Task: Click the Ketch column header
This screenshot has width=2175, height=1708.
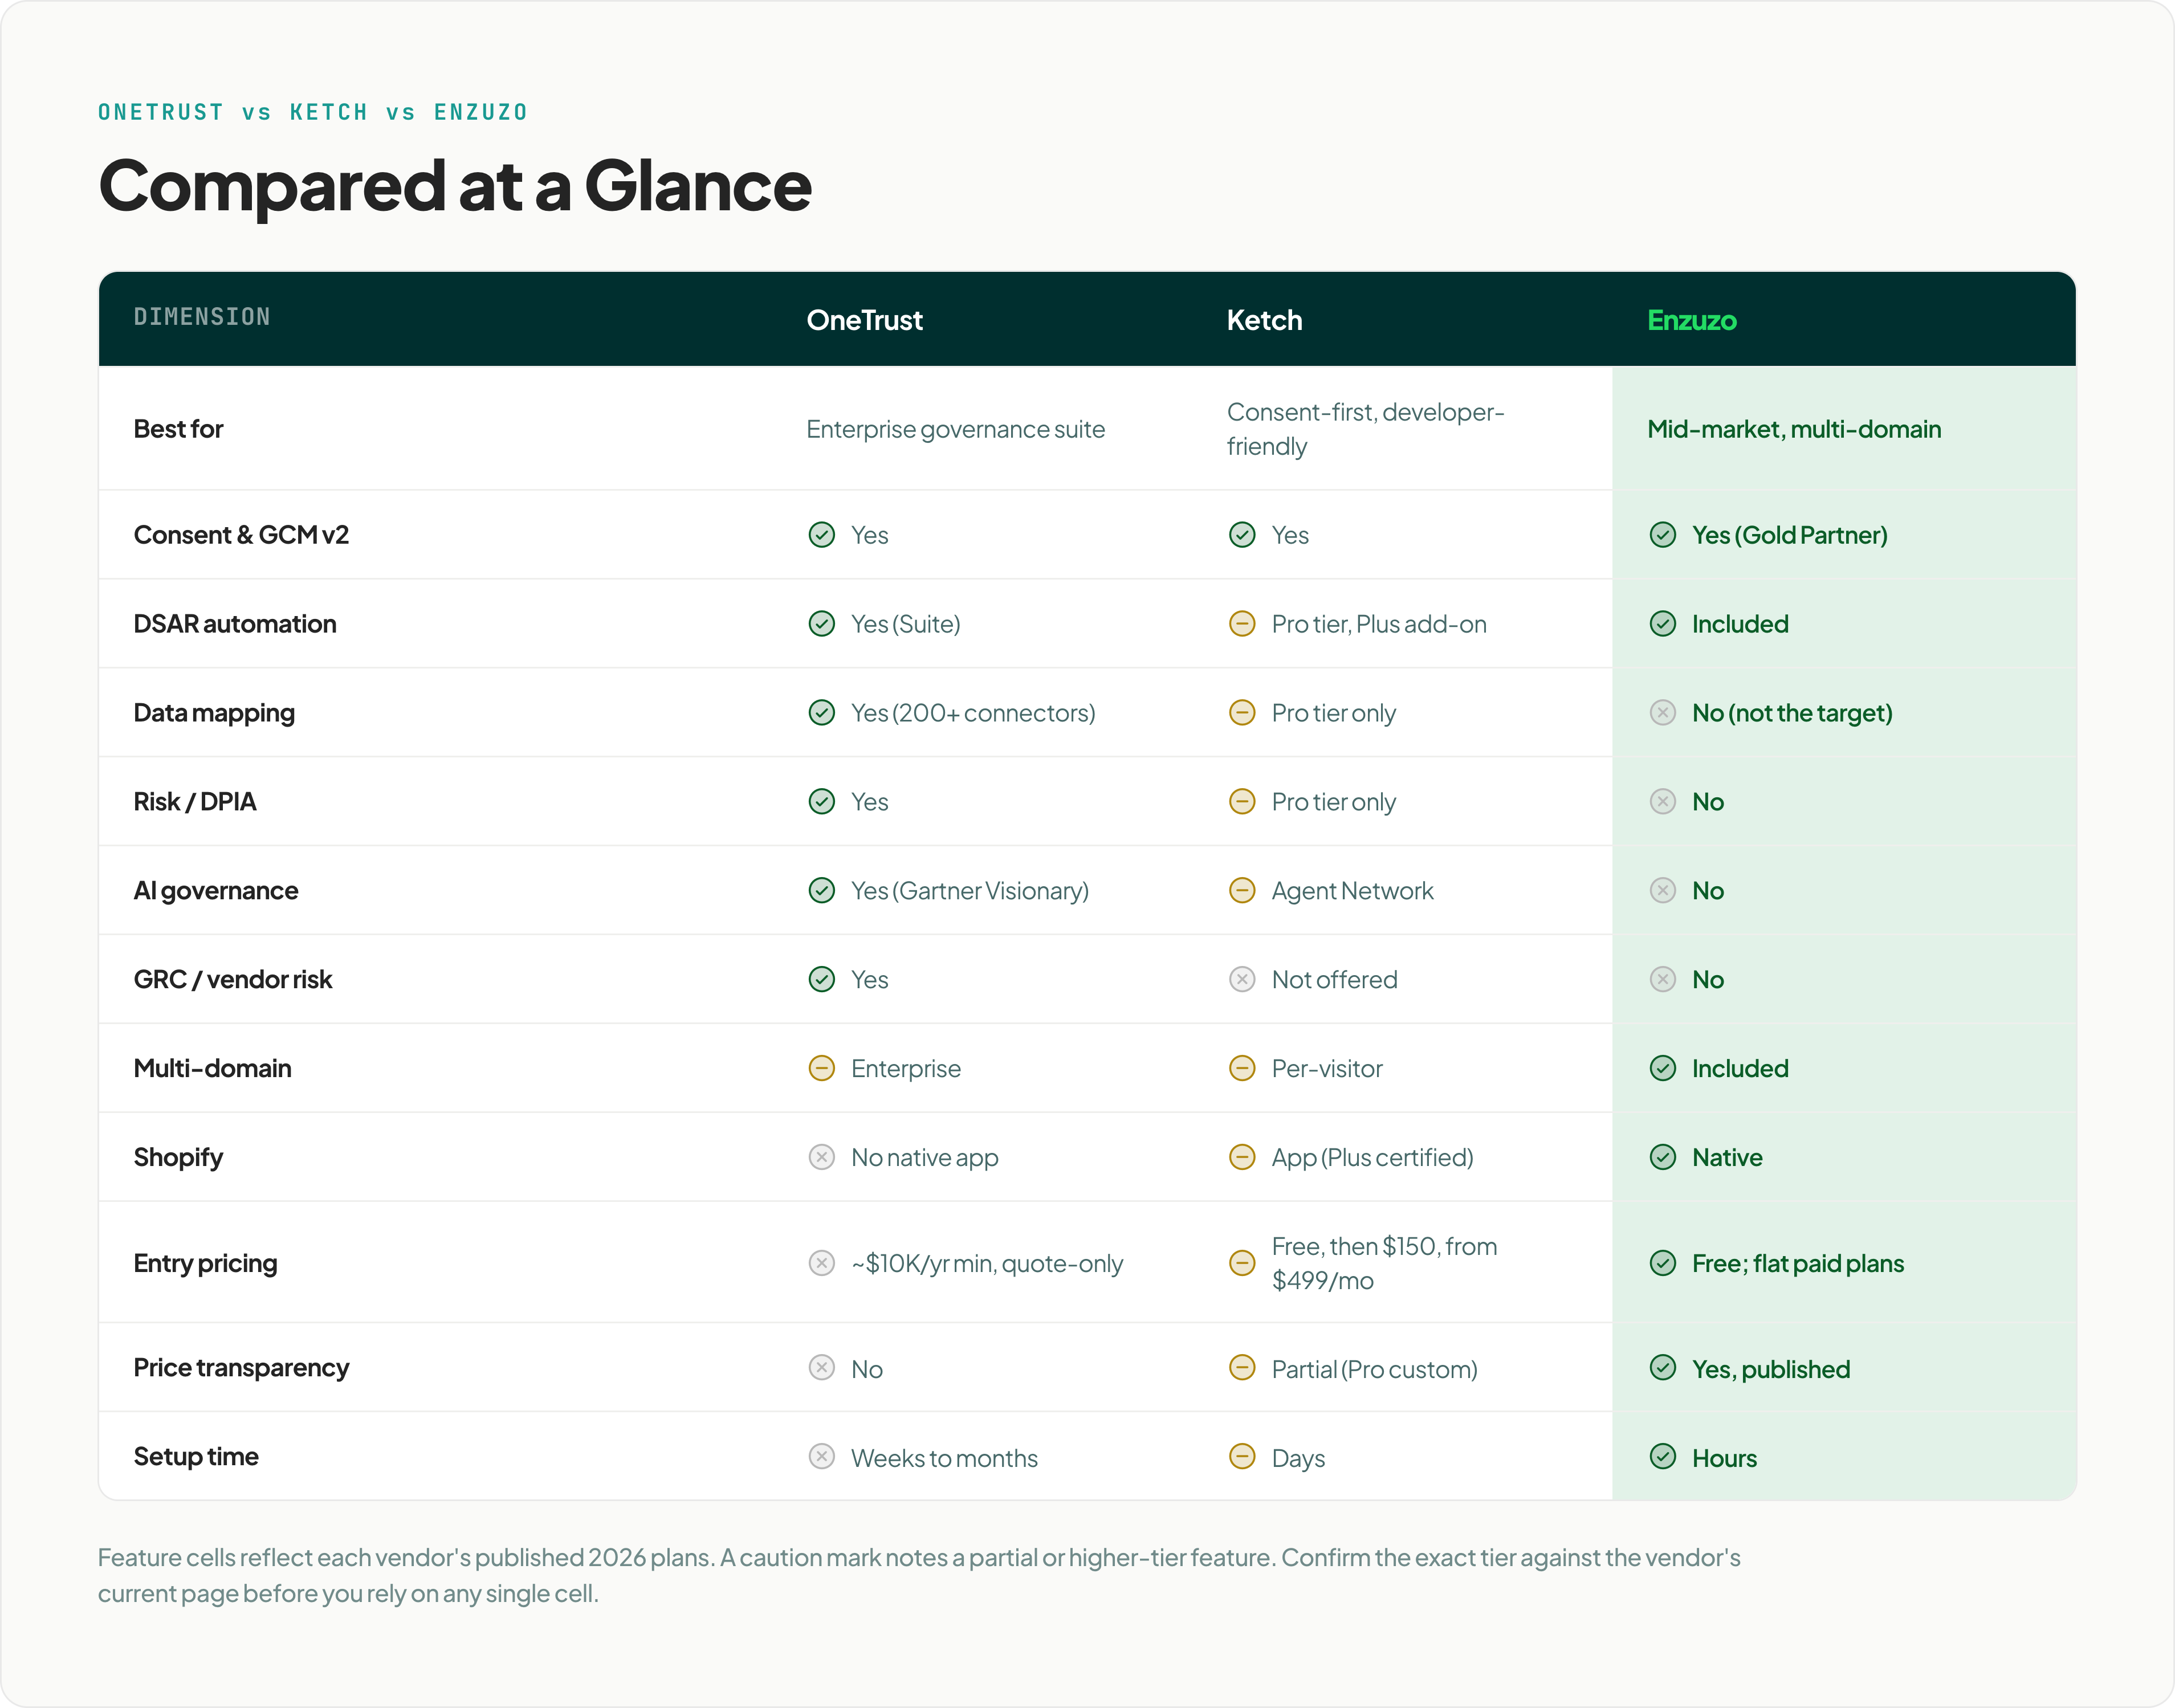Action: (1265, 320)
